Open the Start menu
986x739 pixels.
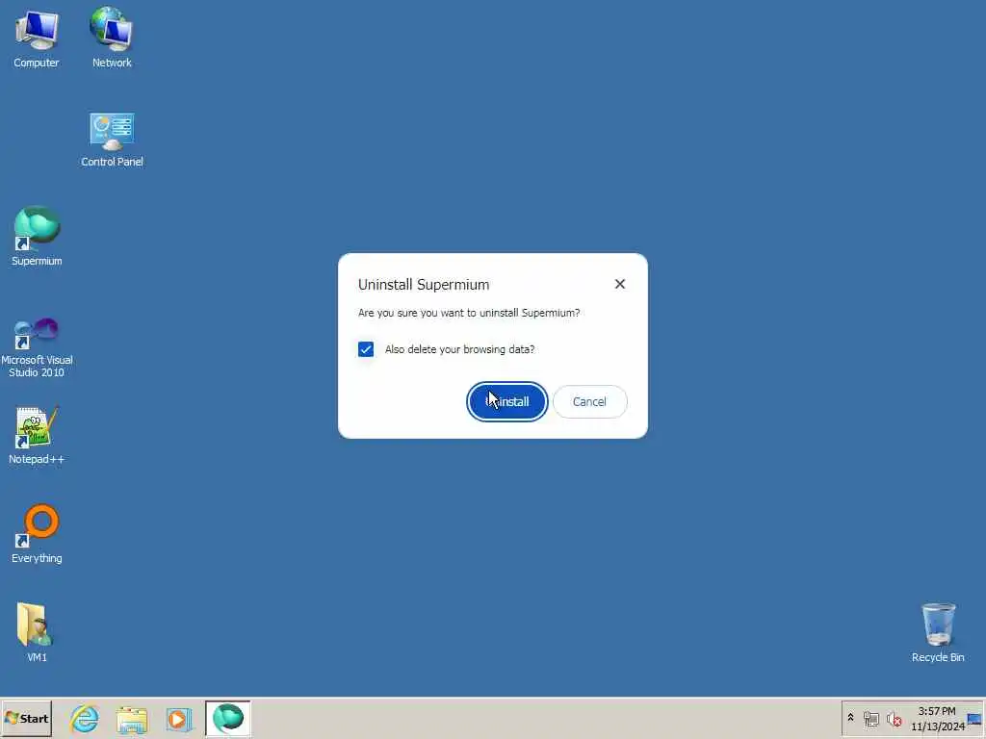[x=26, y=718]
